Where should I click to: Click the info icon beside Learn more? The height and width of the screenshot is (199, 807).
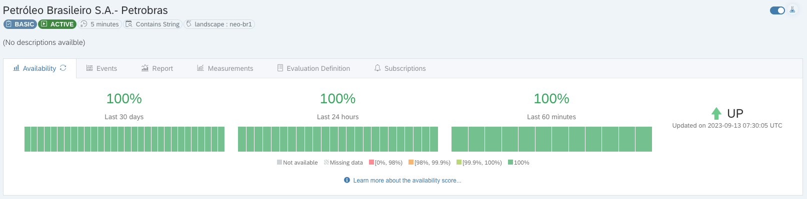(347, 180)
